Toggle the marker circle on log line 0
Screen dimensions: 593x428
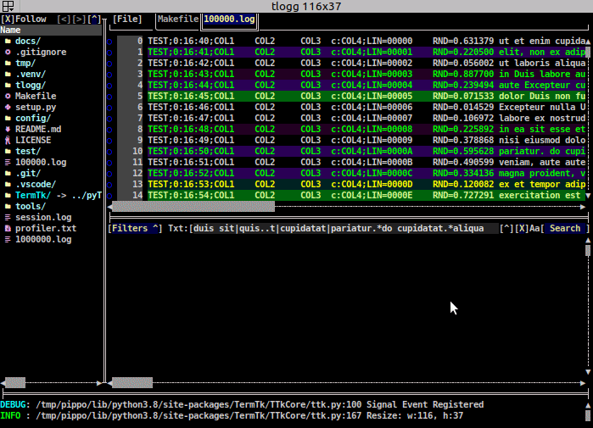tap(109, 42)
